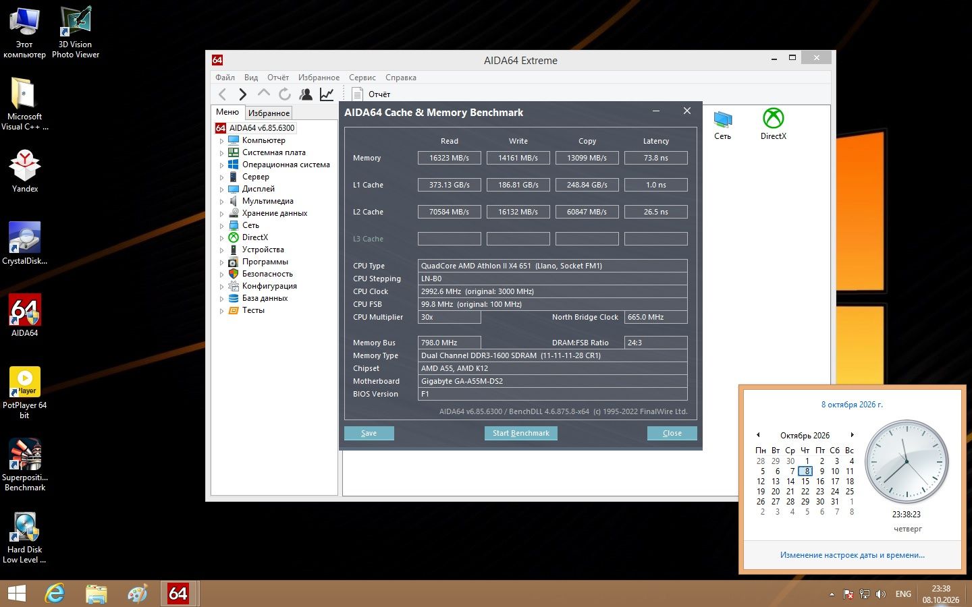Open the Сервис menu

tap(362, 78)
